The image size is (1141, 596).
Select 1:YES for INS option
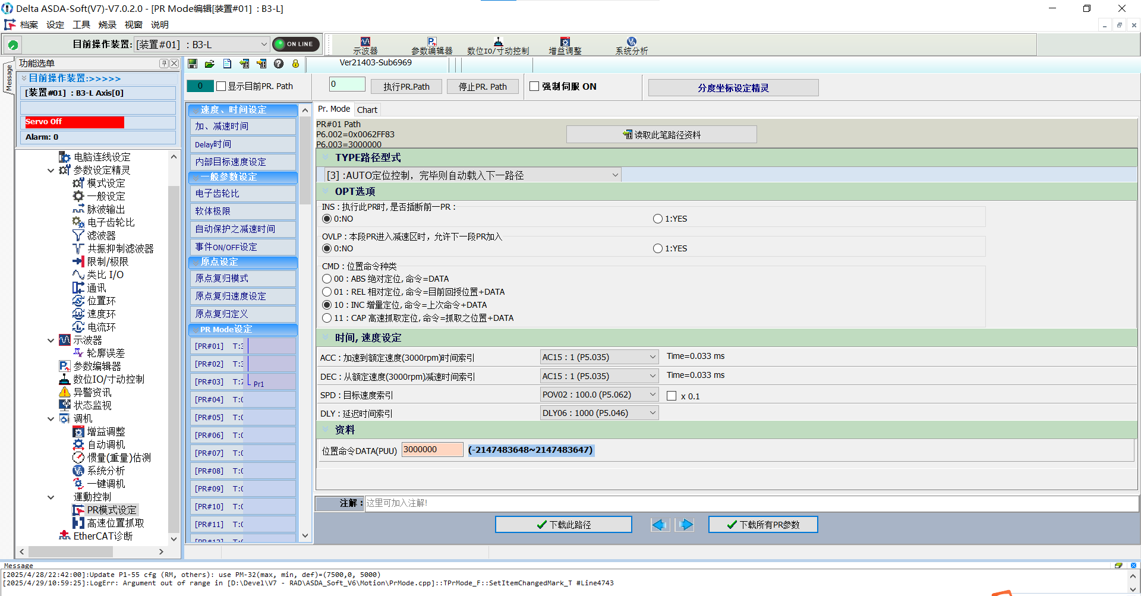click(x=658, y=218)
